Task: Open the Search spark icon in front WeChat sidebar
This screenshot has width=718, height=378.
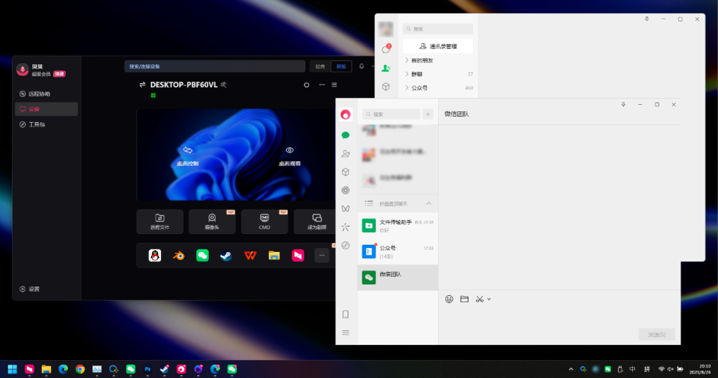Action: click(346, 227)
